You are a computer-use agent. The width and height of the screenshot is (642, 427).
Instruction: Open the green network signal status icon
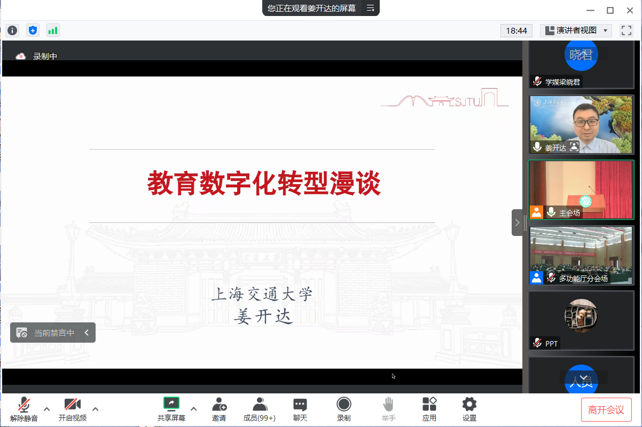(53, 30)
